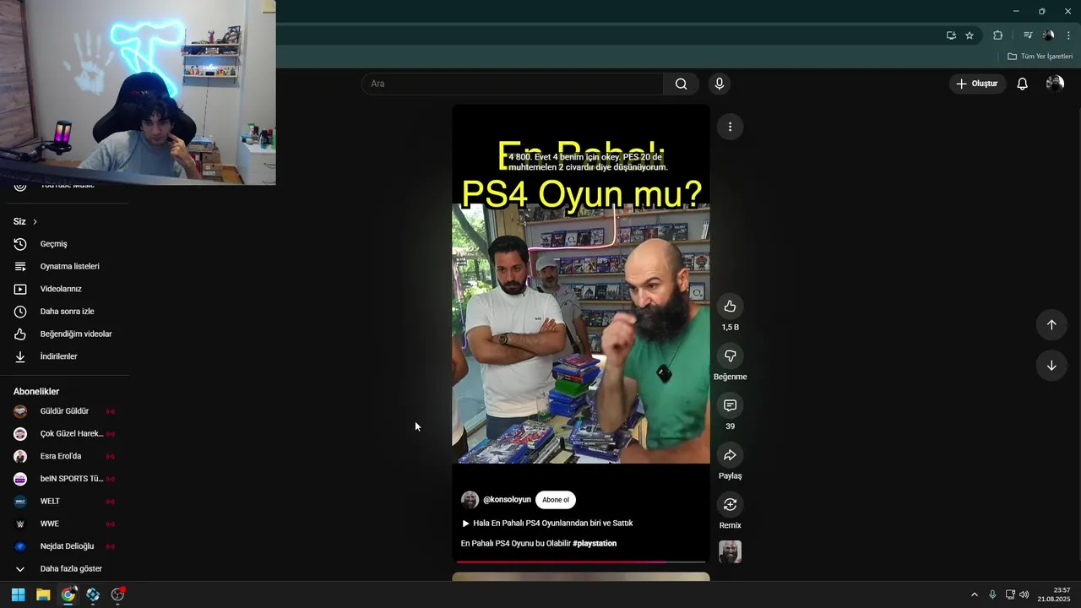Screen dimensions: 1081x608
Task: Open Güldür Güldür channel
Action: click(x=64, y=411)
